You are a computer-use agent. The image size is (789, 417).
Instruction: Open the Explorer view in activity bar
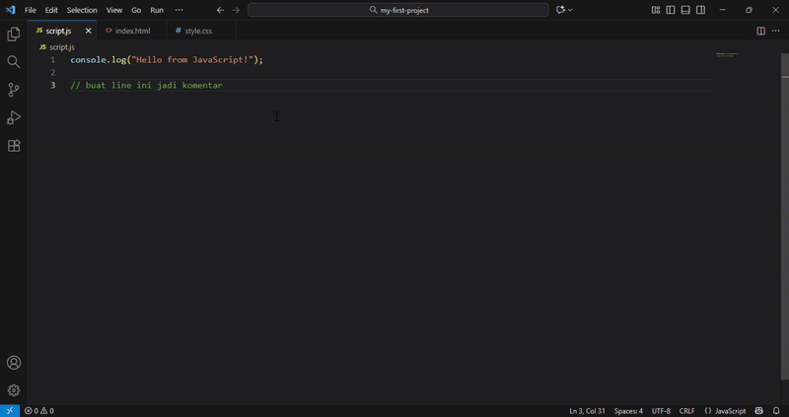click(14, 35)
